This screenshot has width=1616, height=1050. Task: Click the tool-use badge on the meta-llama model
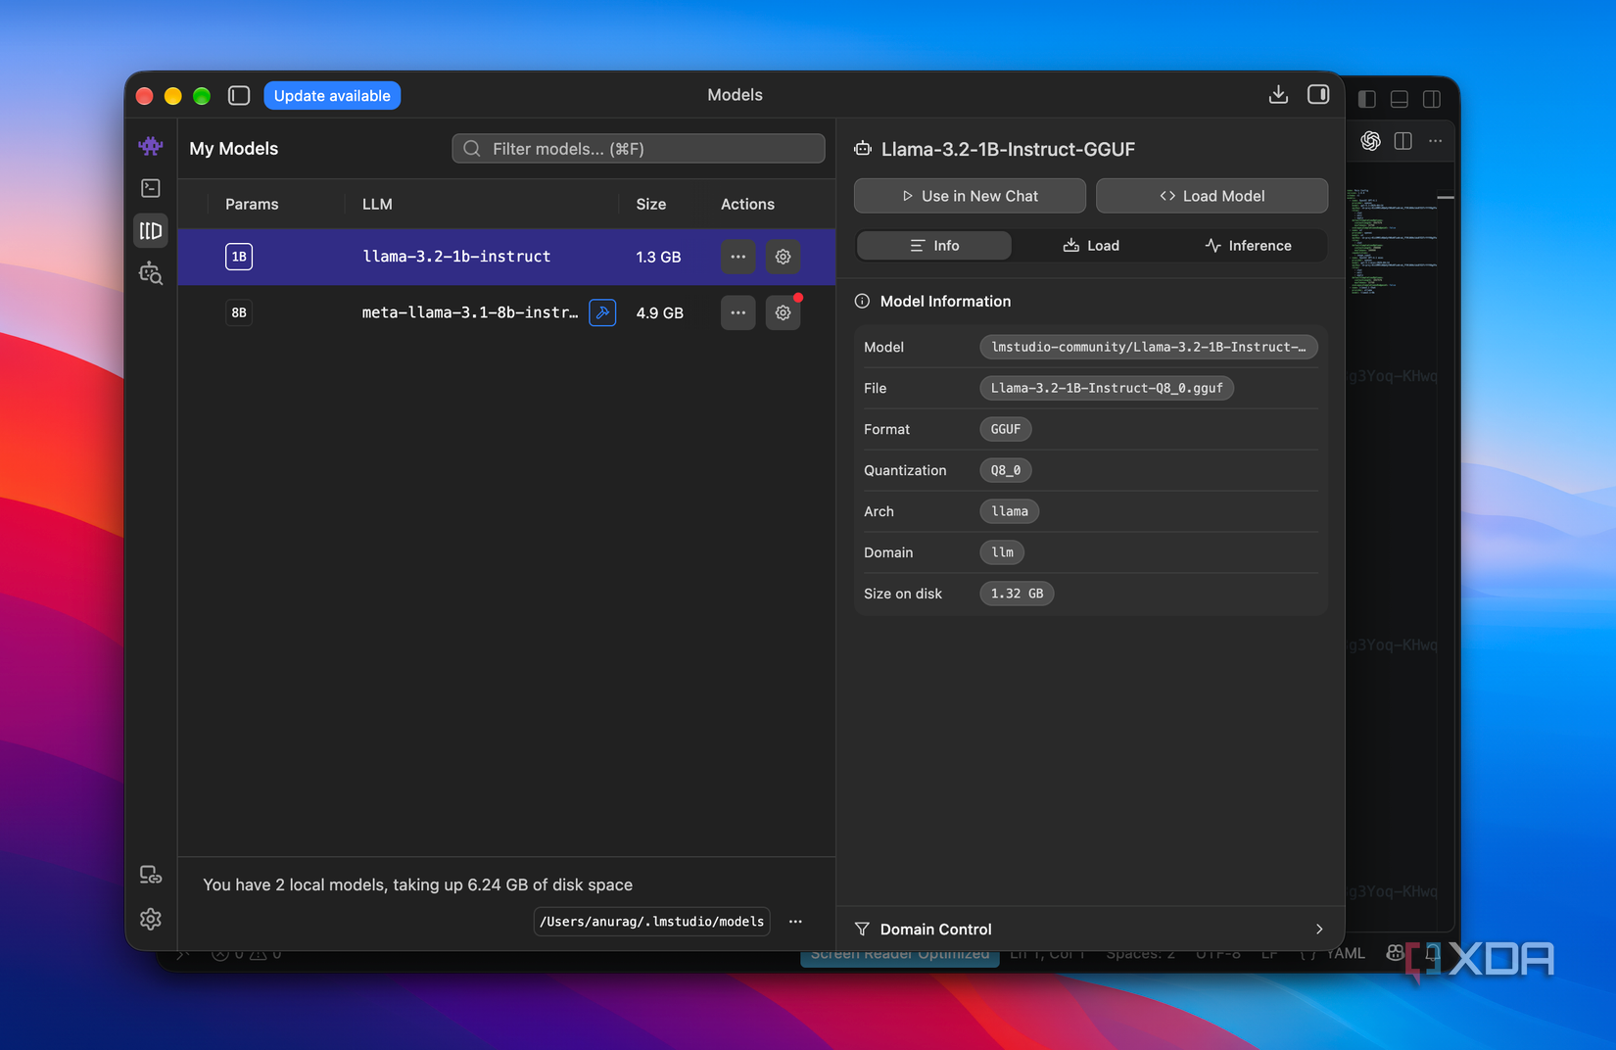[602, 312]
